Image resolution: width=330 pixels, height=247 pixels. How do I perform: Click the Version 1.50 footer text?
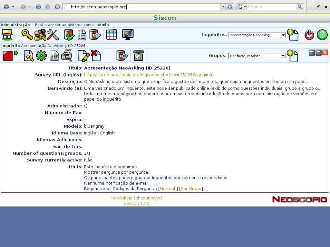(136, 203)
